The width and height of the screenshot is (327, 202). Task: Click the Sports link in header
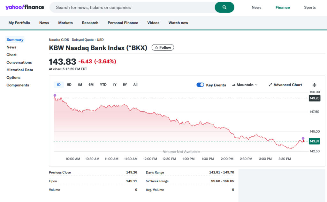(310, 7)
